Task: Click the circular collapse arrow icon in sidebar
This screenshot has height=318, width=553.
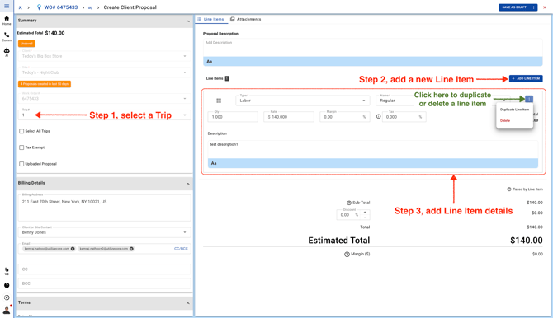Action: [x=7, y=298]
